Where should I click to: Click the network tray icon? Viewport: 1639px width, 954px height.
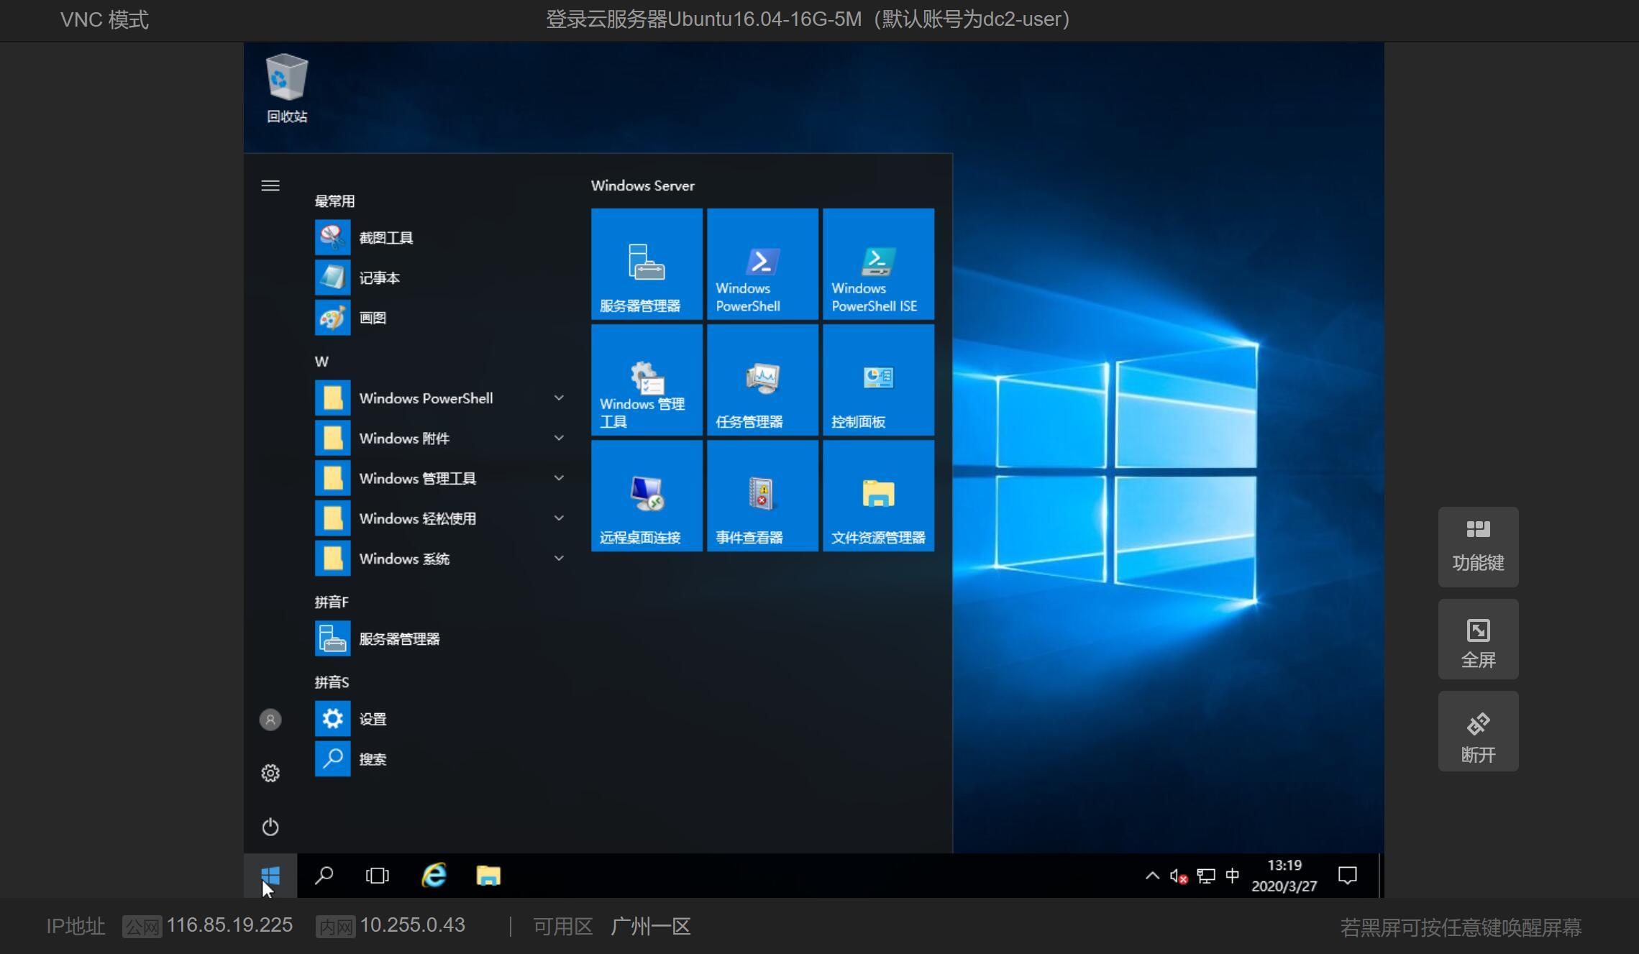pyautogui.click(x=1206, y=876)
